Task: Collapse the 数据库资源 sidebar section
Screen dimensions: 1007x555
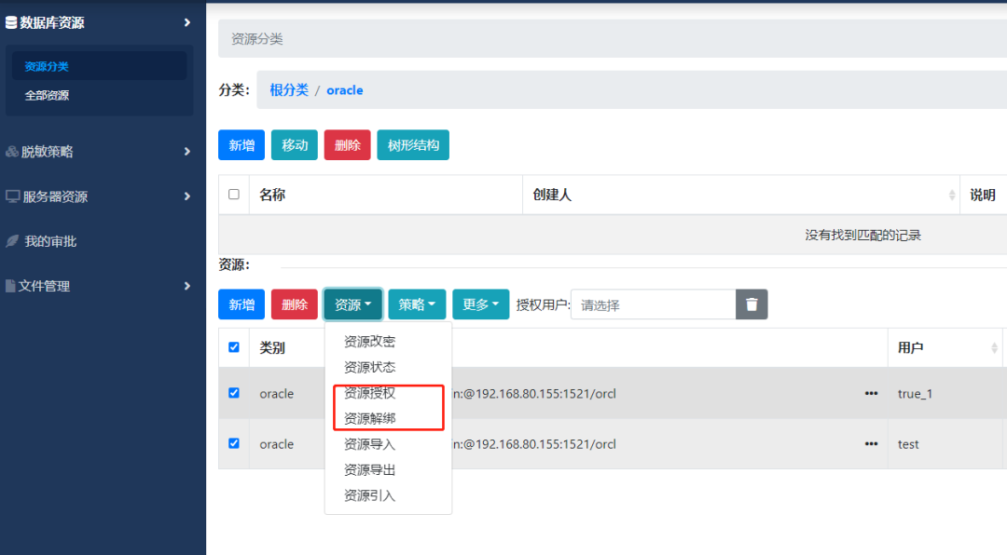Action: pyautogui.click(x=186, y=22)
